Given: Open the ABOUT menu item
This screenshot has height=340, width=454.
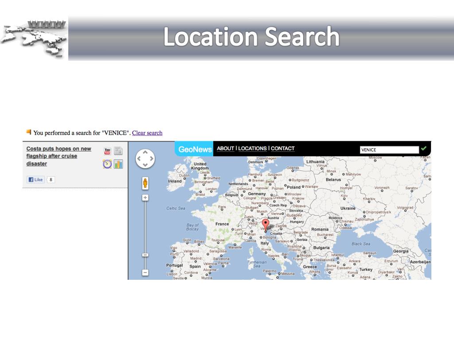Looking at the screenshot, I should [225, 148].
